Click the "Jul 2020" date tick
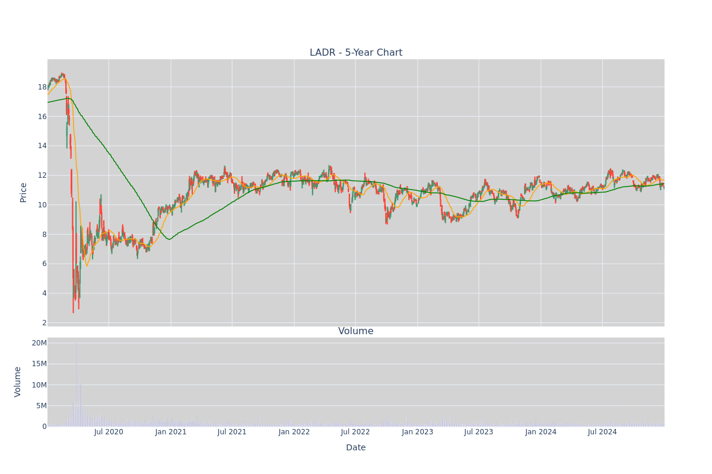This screenshot has width=712, height=474. (x=109, y=432)
